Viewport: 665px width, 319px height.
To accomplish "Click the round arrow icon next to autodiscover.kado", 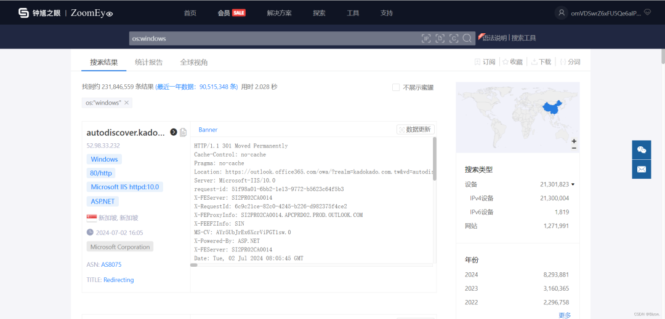I will click(174, 132).
